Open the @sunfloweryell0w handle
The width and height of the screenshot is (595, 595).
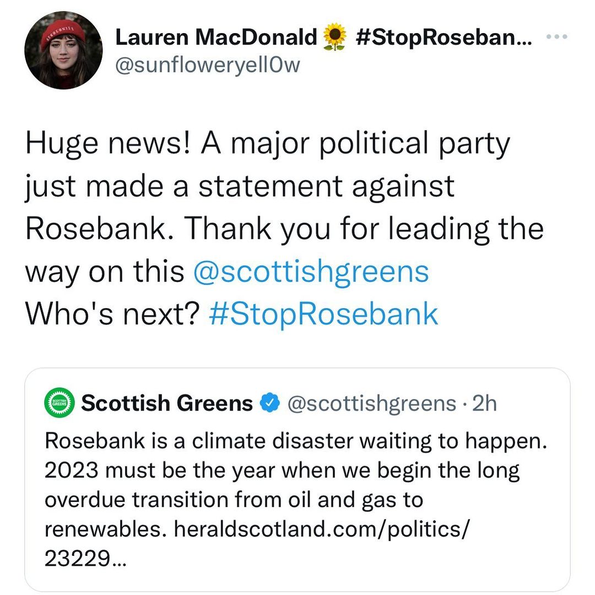pos(208,64)
